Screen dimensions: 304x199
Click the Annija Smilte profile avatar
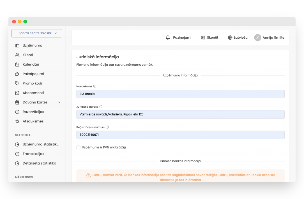click(257, 38)
